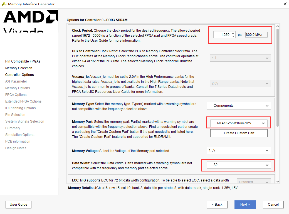Click the scrollbar down arrow
289x214 pixels.
[x=278, y=182]
